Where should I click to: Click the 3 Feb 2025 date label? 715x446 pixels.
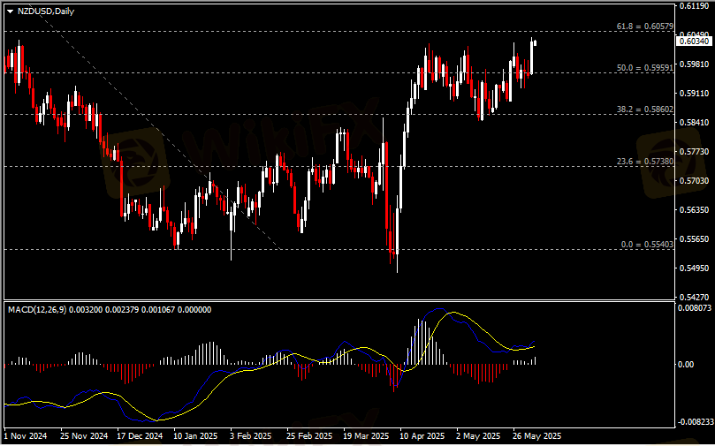(252, 436)
